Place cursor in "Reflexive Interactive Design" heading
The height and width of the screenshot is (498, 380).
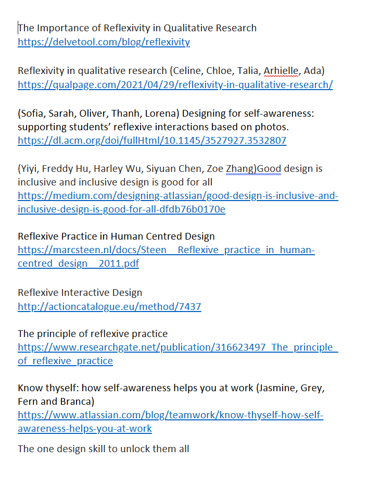click(x=80, y=293)
